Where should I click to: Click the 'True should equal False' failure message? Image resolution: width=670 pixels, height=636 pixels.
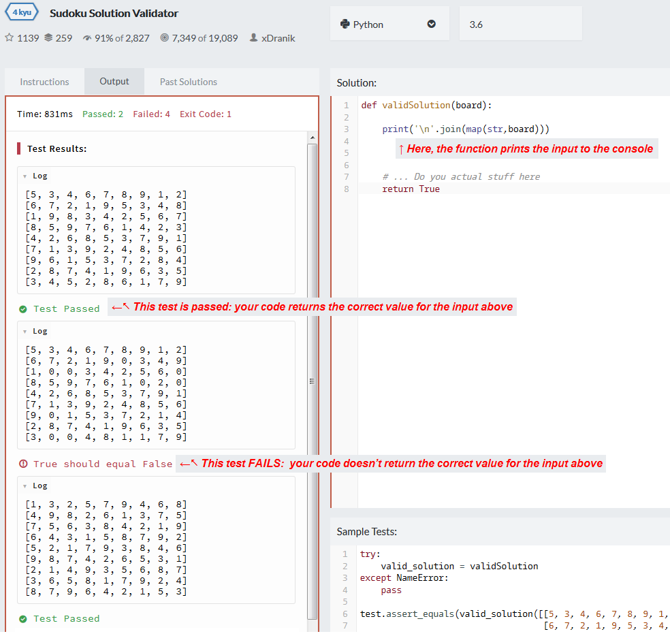point(103,464)
